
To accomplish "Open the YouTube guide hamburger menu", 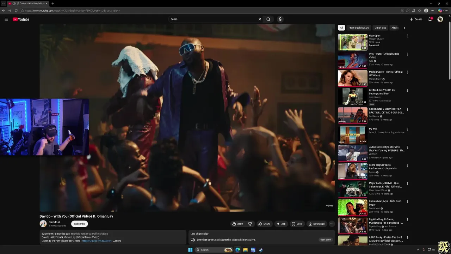I will 6,19.
